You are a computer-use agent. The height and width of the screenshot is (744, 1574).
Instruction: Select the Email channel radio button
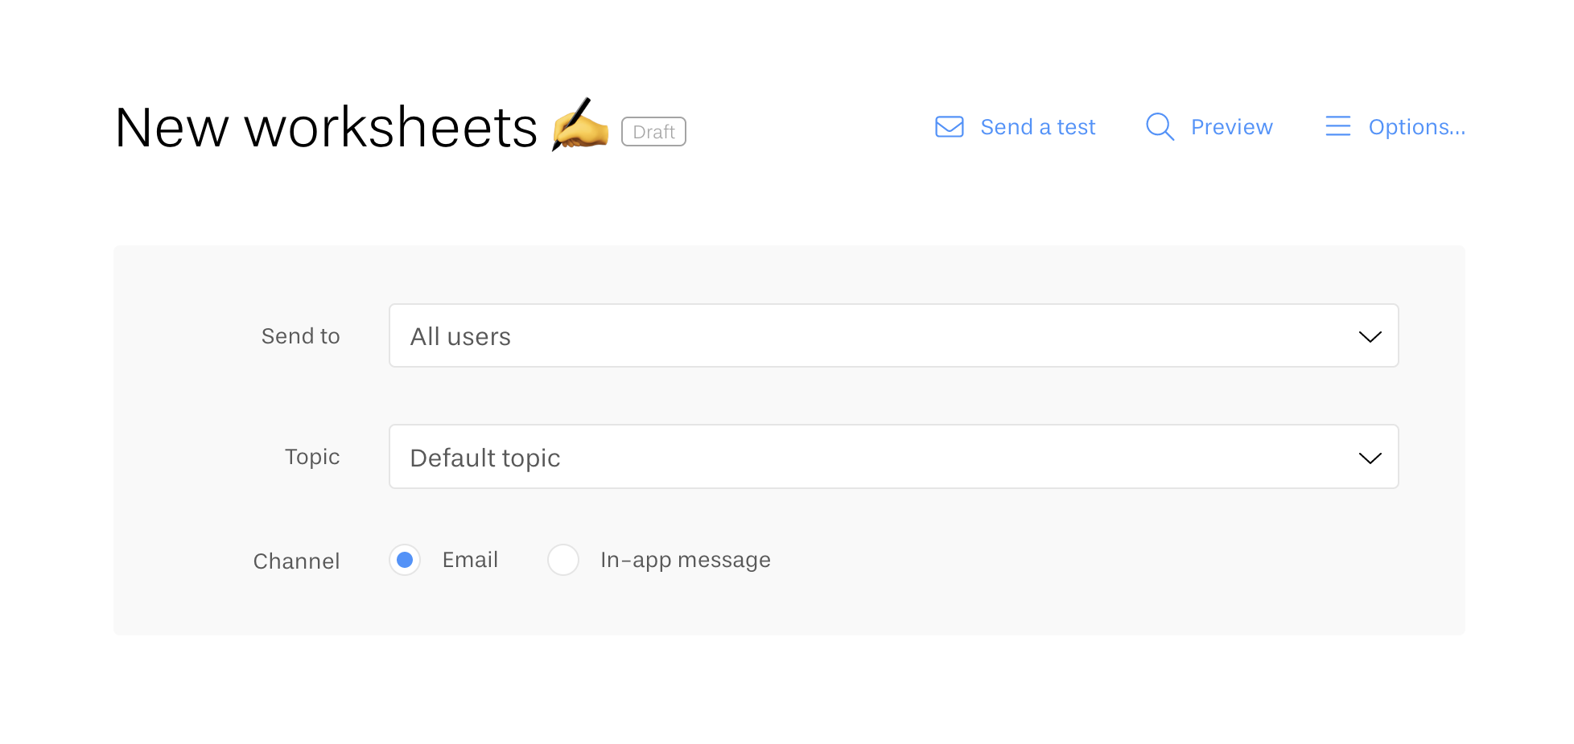pyautogui.click(x=405, y=560)
